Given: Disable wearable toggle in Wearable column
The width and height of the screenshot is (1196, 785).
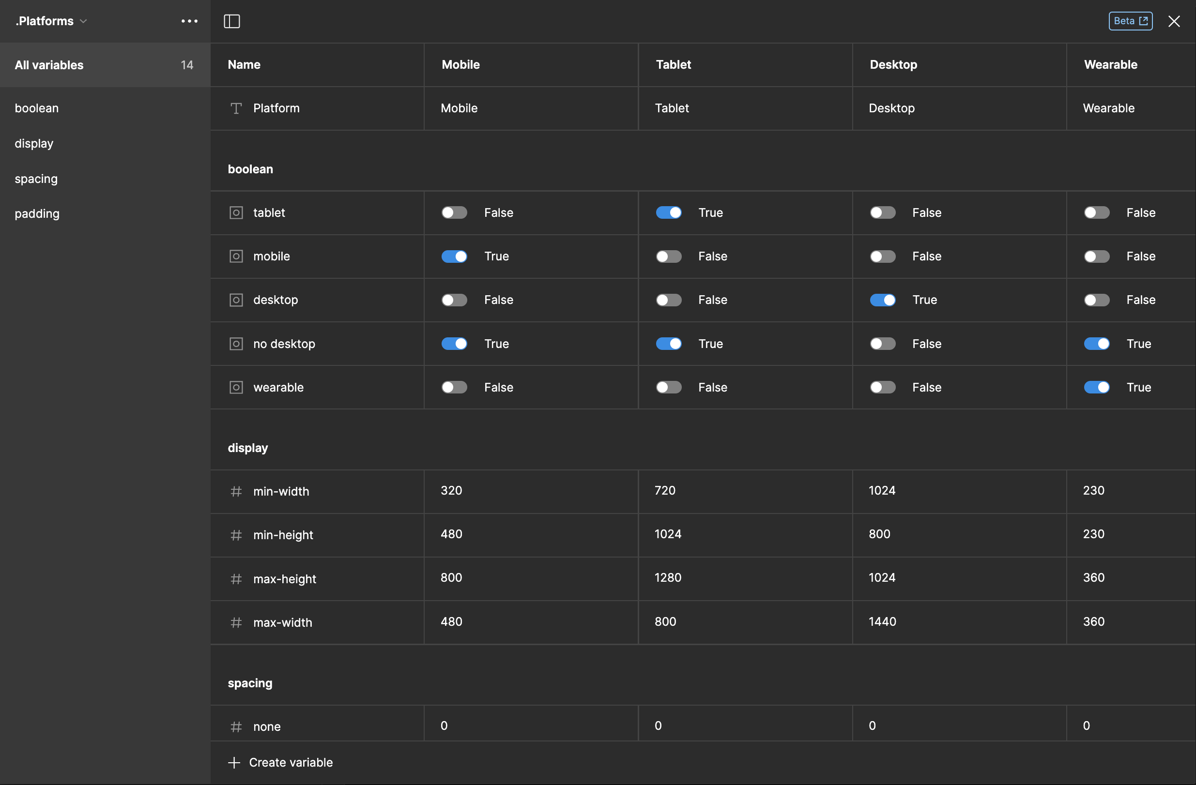Looking at the screenshot, I should tap(1097, 387).
